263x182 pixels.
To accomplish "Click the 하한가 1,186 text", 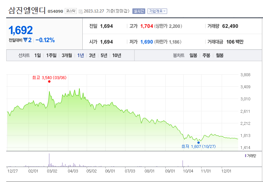I will click(168, 42).
